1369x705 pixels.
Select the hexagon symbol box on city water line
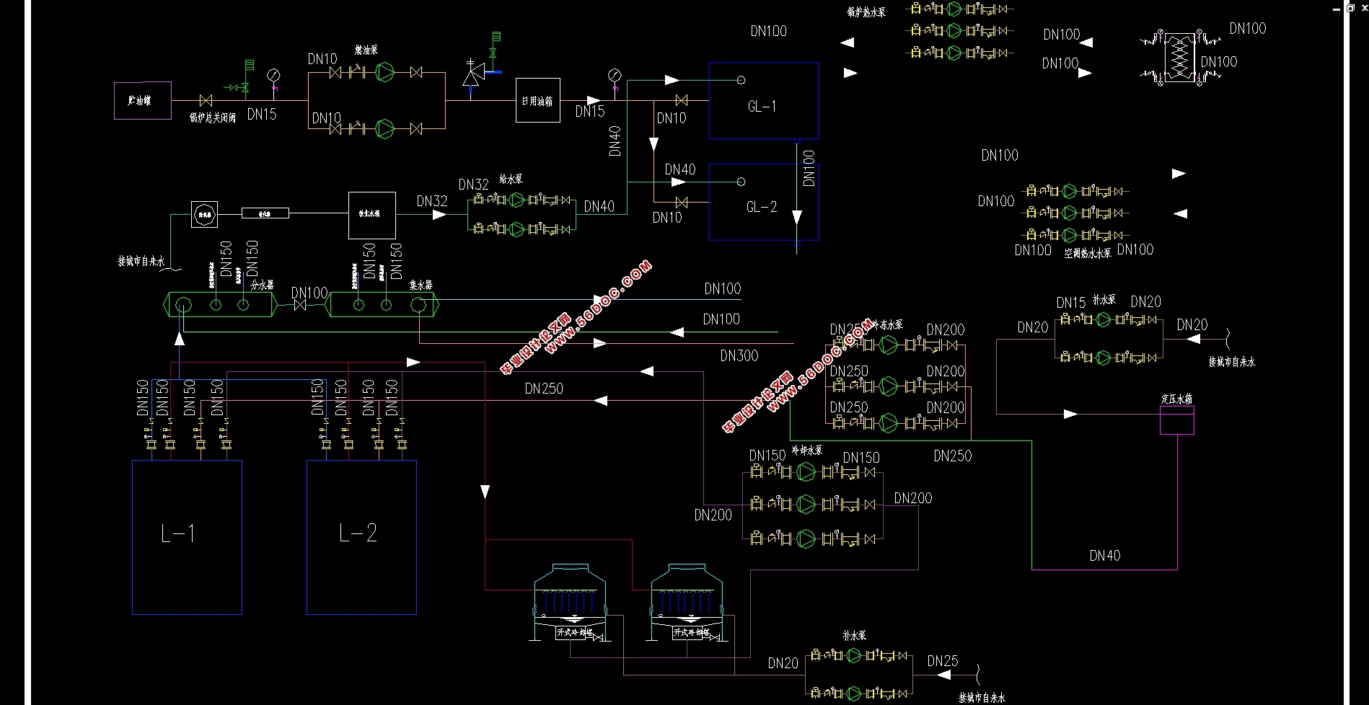coord(205,213)
